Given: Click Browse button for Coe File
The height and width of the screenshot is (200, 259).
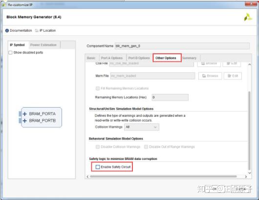Looking at the screenshot, I should [x=209, y=64].
